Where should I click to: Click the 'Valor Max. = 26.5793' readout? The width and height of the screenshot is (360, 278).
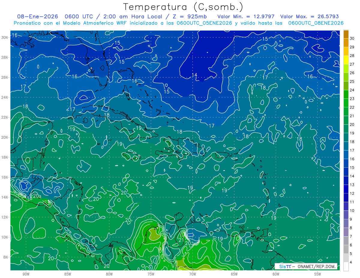[309, 16]
